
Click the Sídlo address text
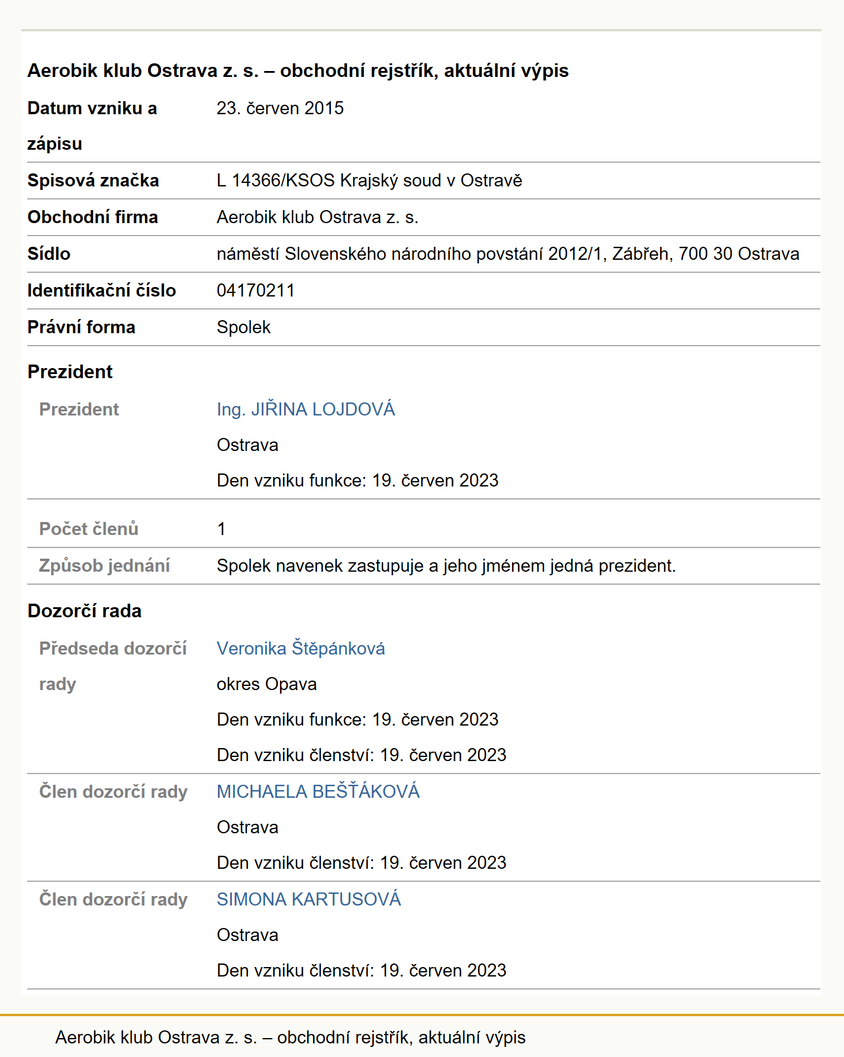(x=508, y=254)
